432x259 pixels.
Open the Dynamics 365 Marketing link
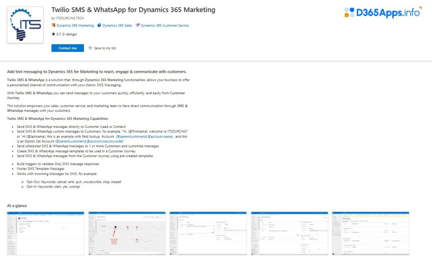(x=75, y=25)
